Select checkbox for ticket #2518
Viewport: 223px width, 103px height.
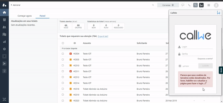(63, 89)
